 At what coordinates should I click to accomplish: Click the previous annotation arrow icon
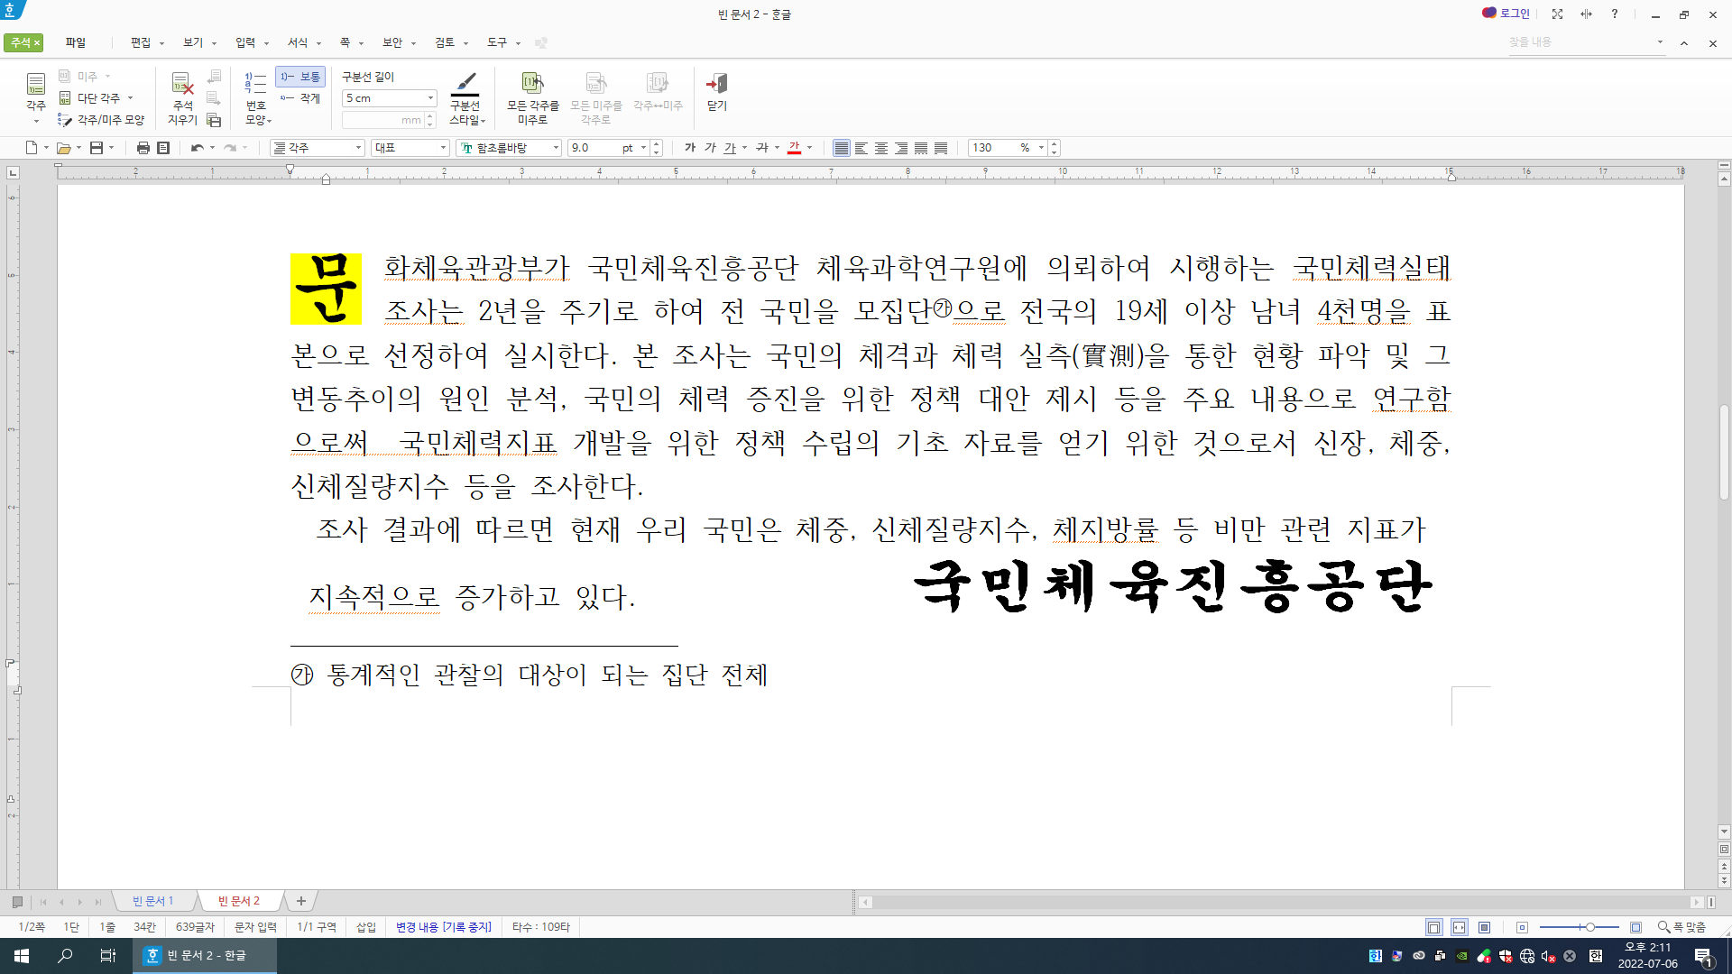(214, 77)
